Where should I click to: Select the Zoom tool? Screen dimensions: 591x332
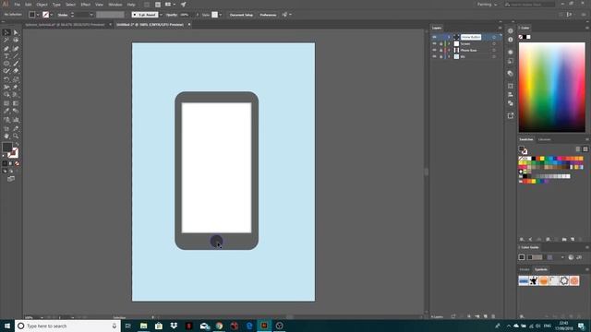[x=16, y=136]
